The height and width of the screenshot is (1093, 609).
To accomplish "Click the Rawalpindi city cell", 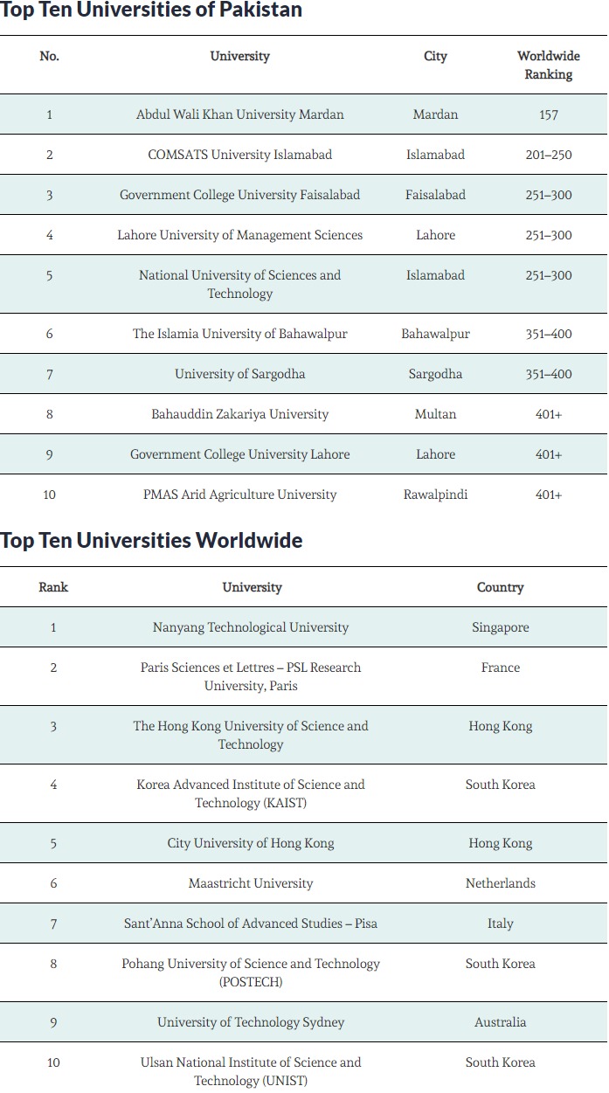I will pyautogui.click(x=435, y=495).
